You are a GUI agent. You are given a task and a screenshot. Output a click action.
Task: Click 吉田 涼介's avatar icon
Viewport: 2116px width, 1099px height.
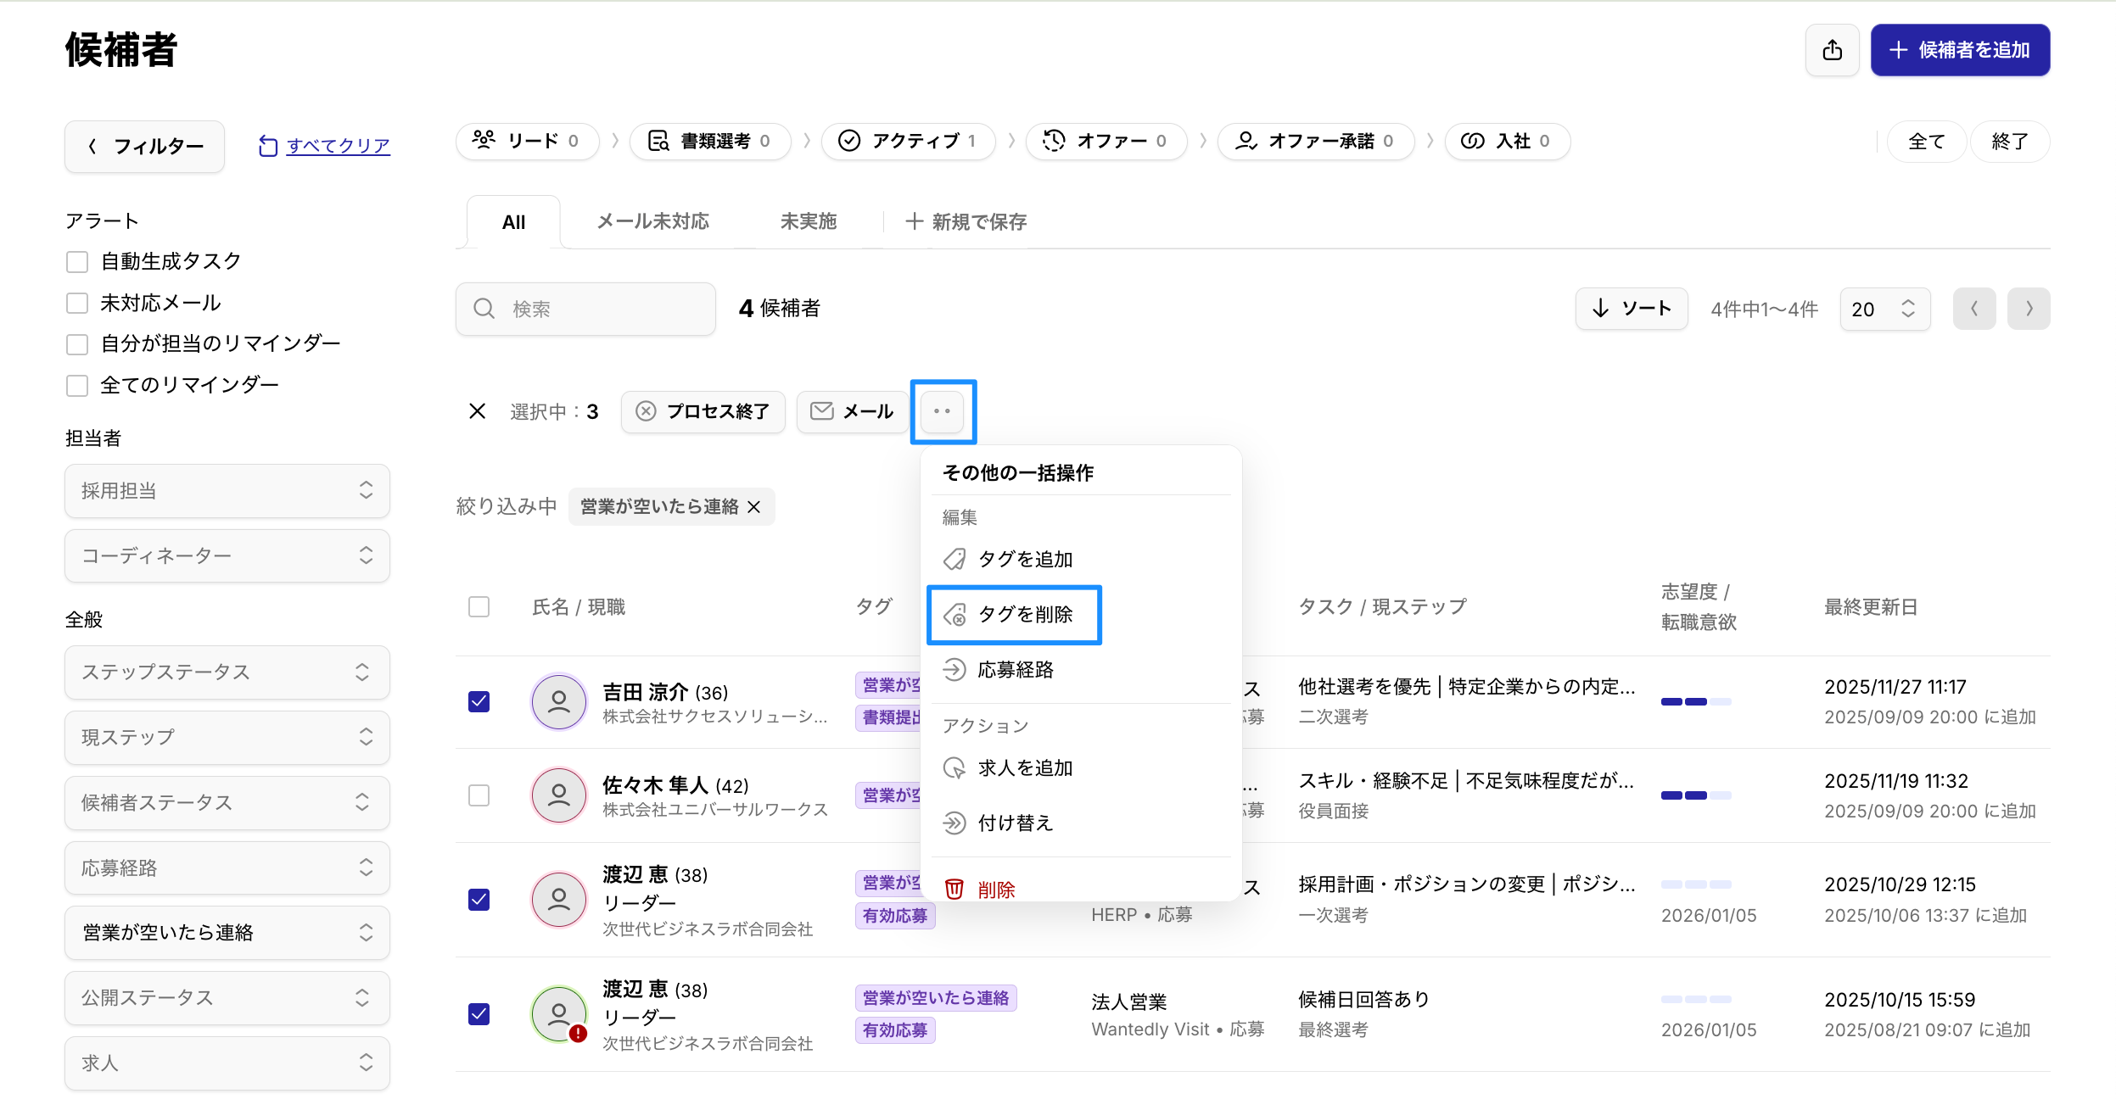(558, 701)
